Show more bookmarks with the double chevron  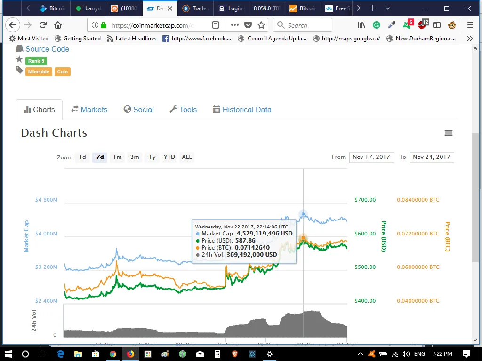[x=470, y=39]
